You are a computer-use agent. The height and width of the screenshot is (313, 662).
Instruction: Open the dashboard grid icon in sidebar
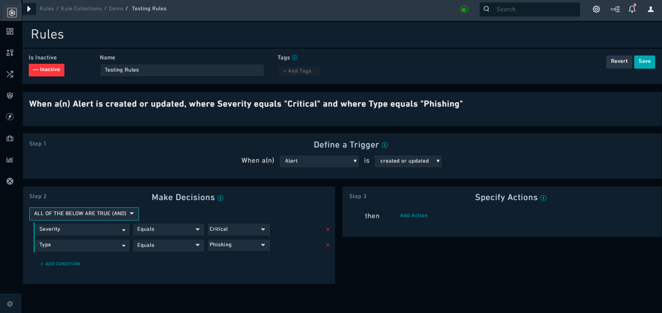[x=10, y=31]
